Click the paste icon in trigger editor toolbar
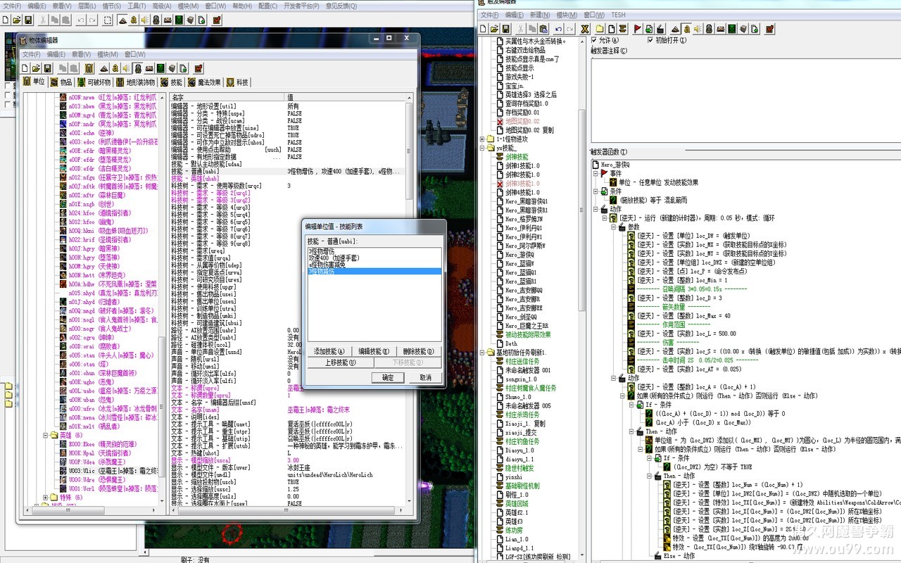Viewport: 901px width, 563px height. click(x=544, y=29)
